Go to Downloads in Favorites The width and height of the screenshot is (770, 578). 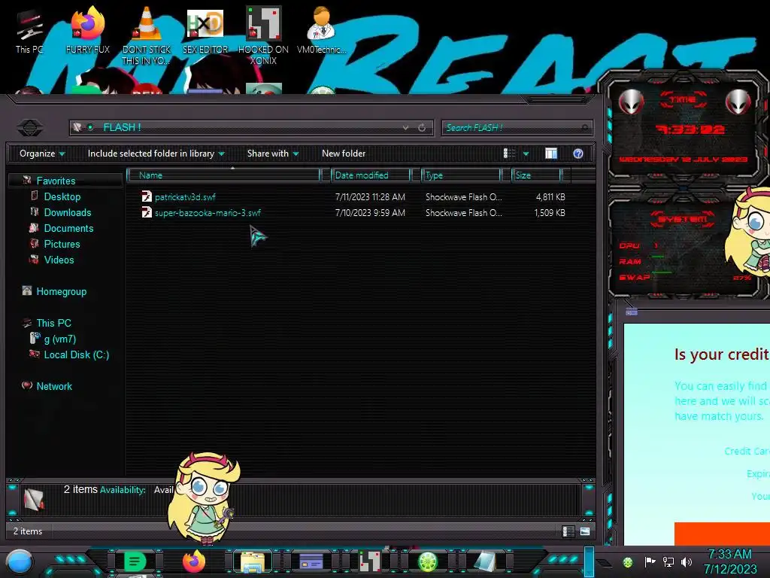(x=68, y=212)
